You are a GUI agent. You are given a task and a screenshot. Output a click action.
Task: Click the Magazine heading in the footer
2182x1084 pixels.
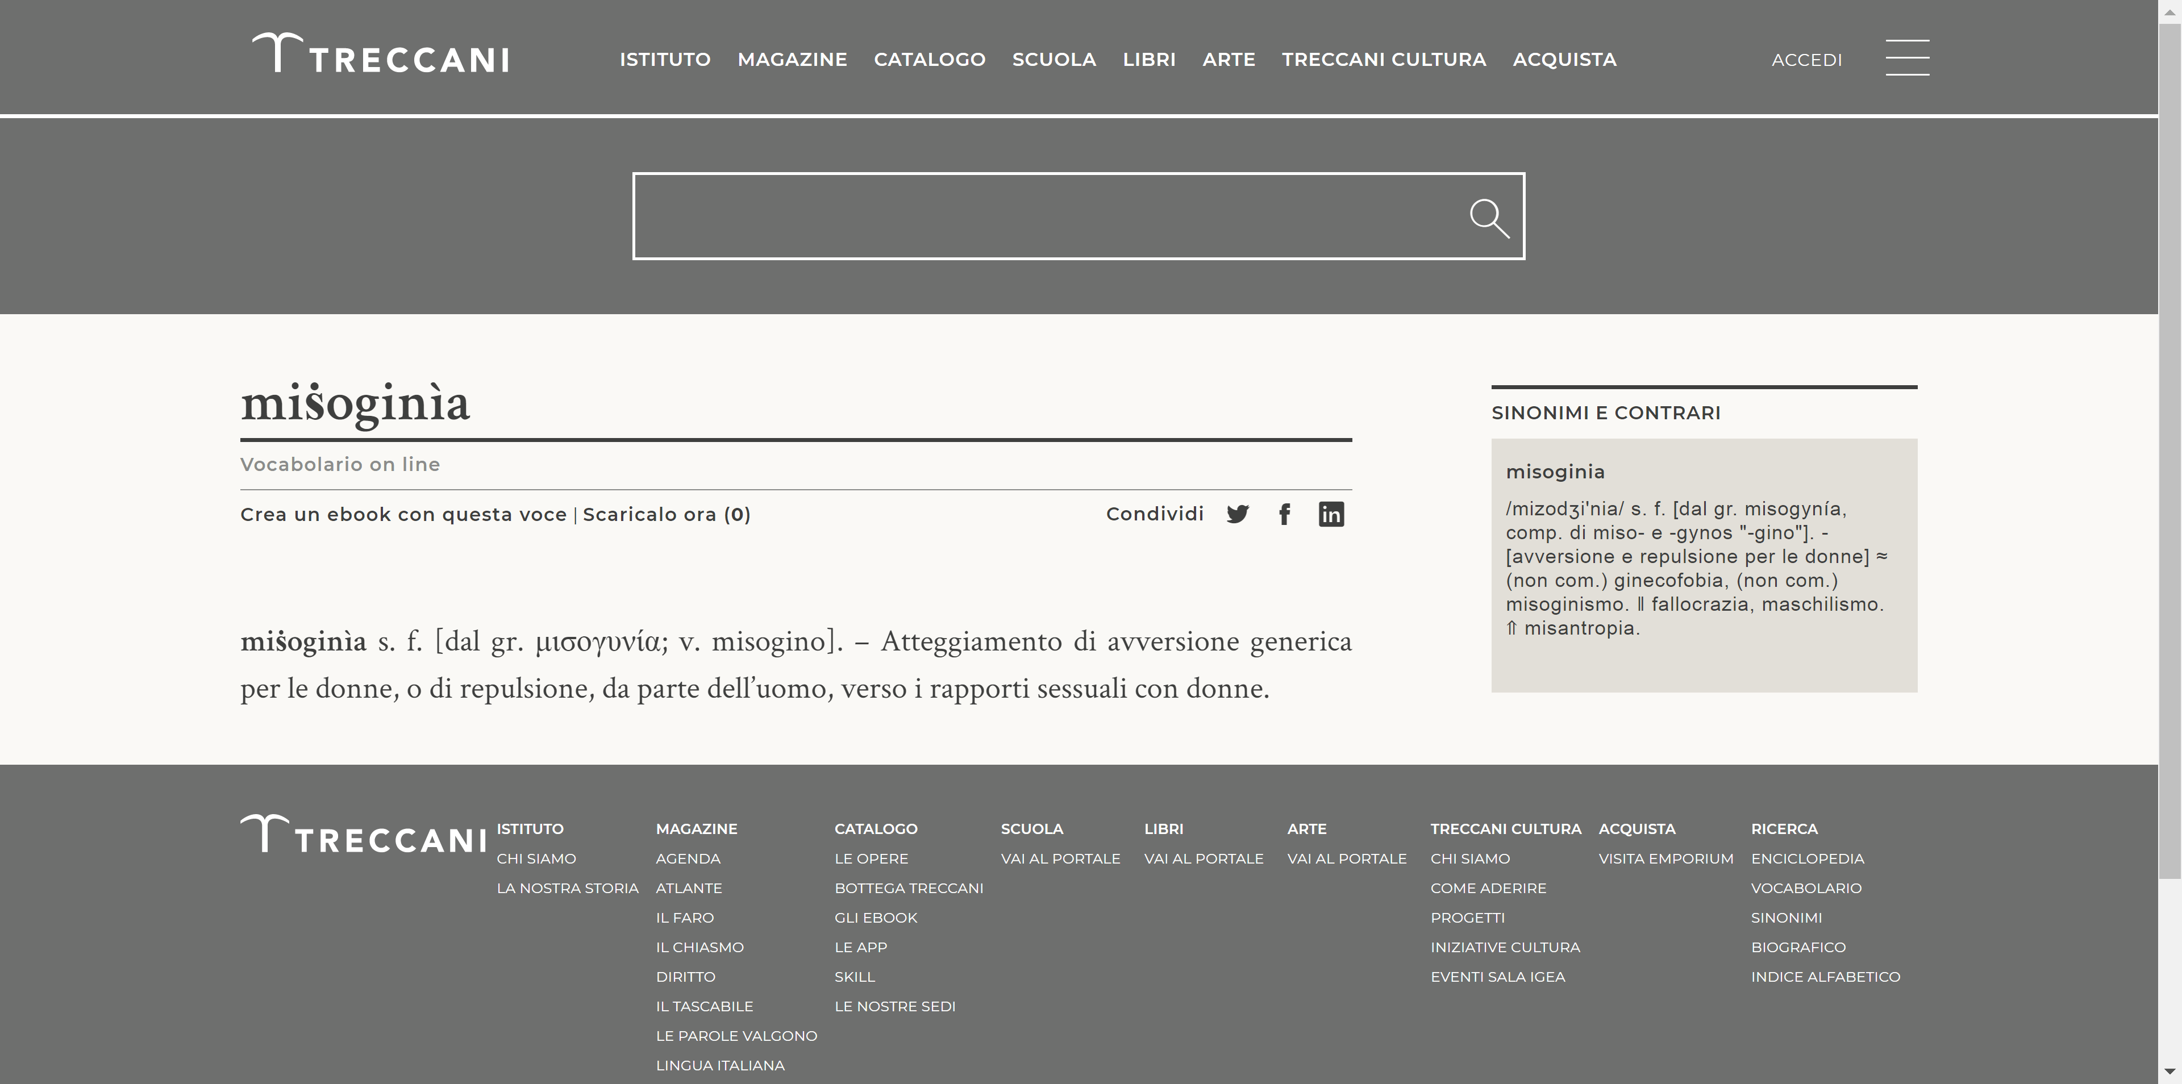click(696, 829)
